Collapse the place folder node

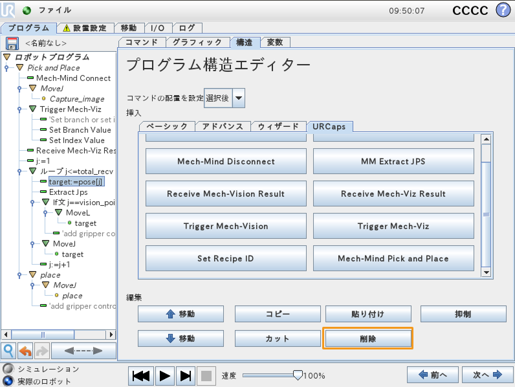pos(32,274)
